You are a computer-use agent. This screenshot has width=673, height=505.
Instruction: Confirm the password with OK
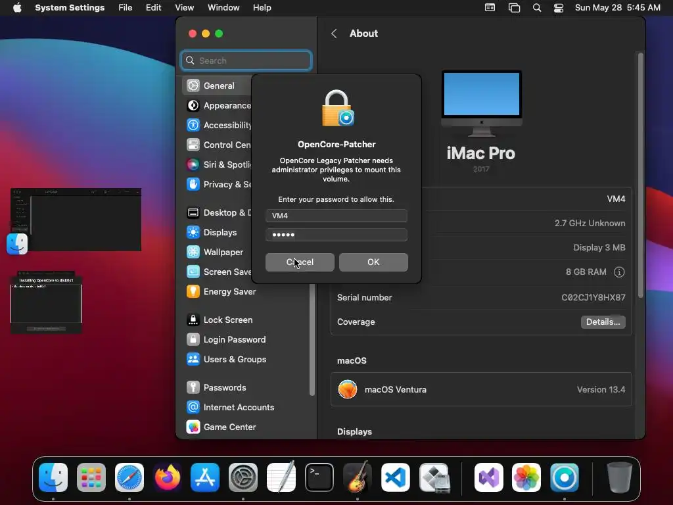pyautogui.click(x=373, y=262)
